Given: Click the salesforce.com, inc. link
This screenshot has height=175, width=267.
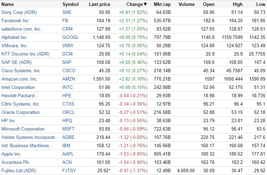Looking at the screenshot, I should click(x=21, y=29).
